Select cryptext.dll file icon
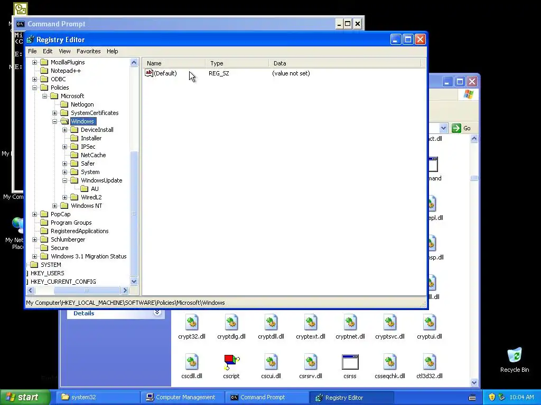541x405 pixels. pos(311,322)
